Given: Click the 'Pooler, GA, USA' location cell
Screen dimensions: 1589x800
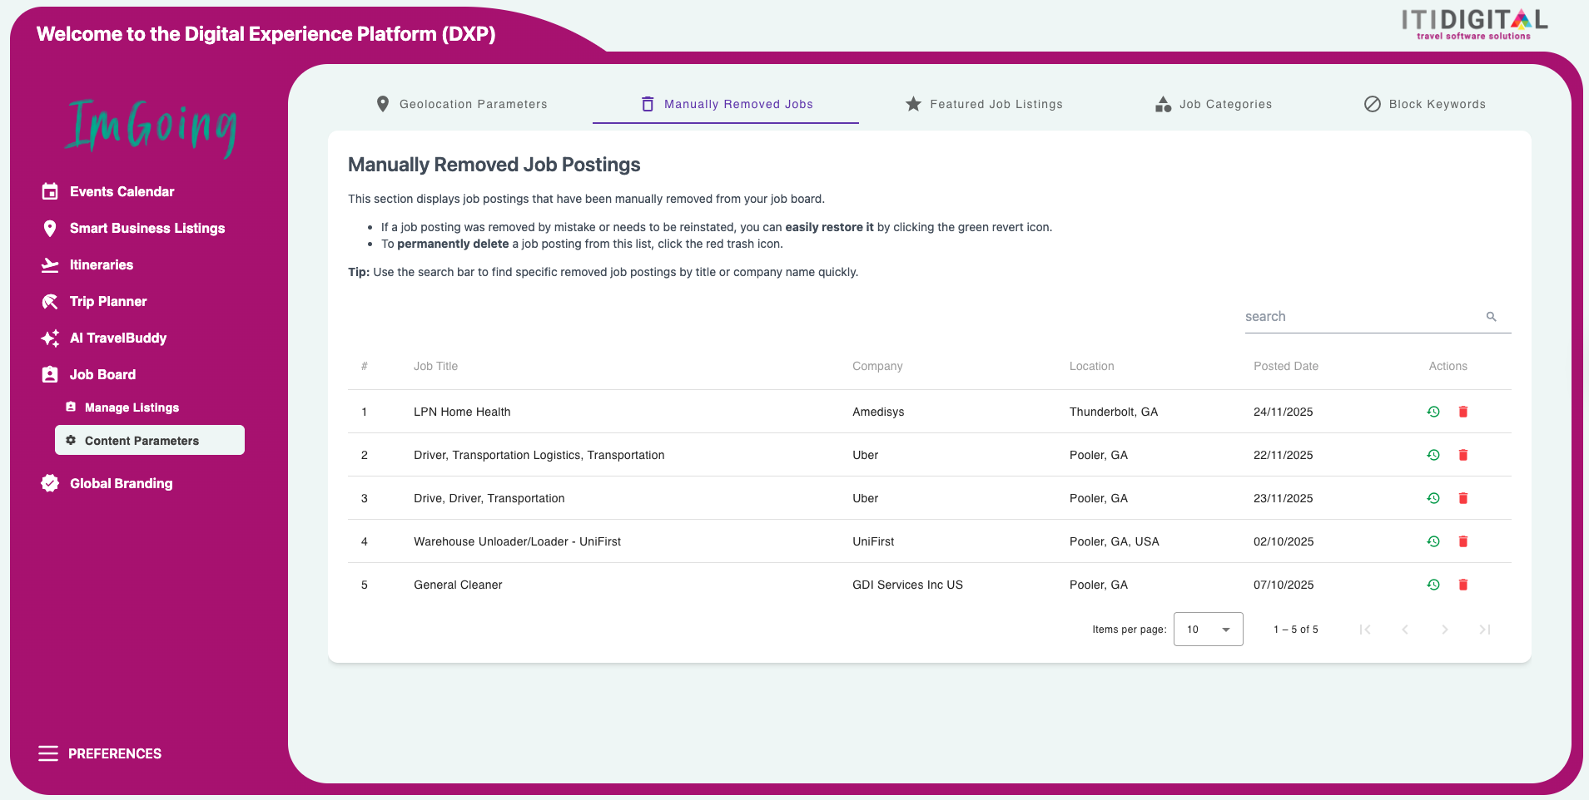Looking at the screenshot, I should coord(1115,541).
